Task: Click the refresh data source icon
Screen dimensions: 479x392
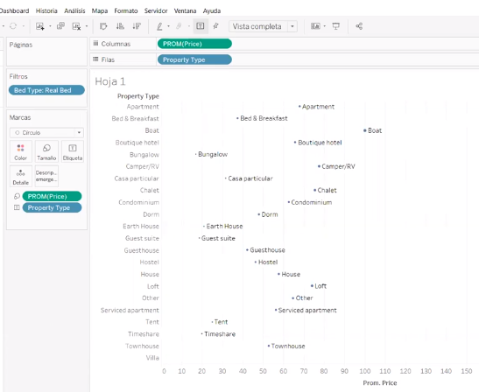Action: tap(13, 26)
